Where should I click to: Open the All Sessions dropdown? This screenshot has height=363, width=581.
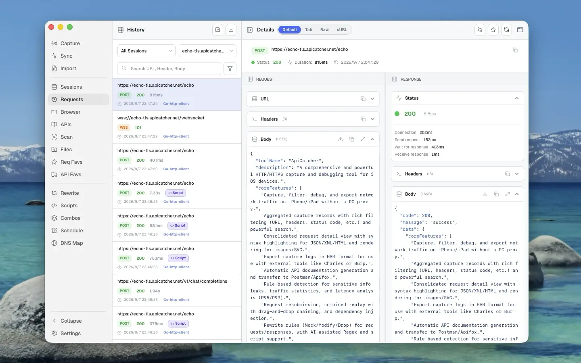(x=146, y=51)
